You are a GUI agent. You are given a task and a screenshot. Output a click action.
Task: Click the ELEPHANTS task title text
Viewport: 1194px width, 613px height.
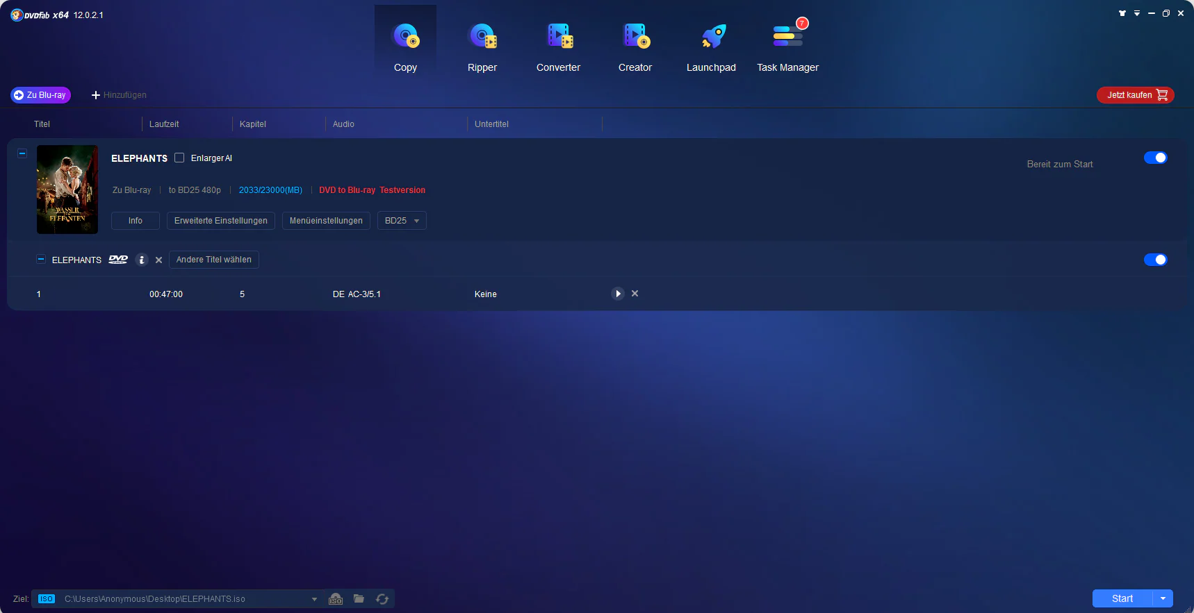point(140,158)
